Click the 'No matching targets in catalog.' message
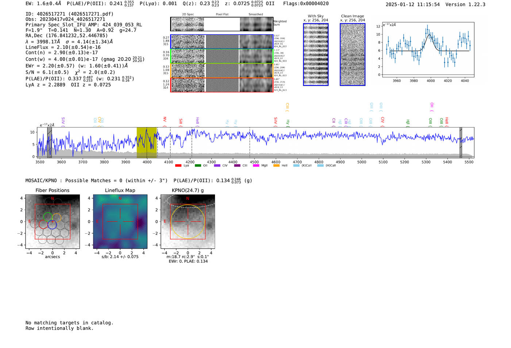Viewport: 511px width, 348px height. pyautogui.click(x=69, y=323)
